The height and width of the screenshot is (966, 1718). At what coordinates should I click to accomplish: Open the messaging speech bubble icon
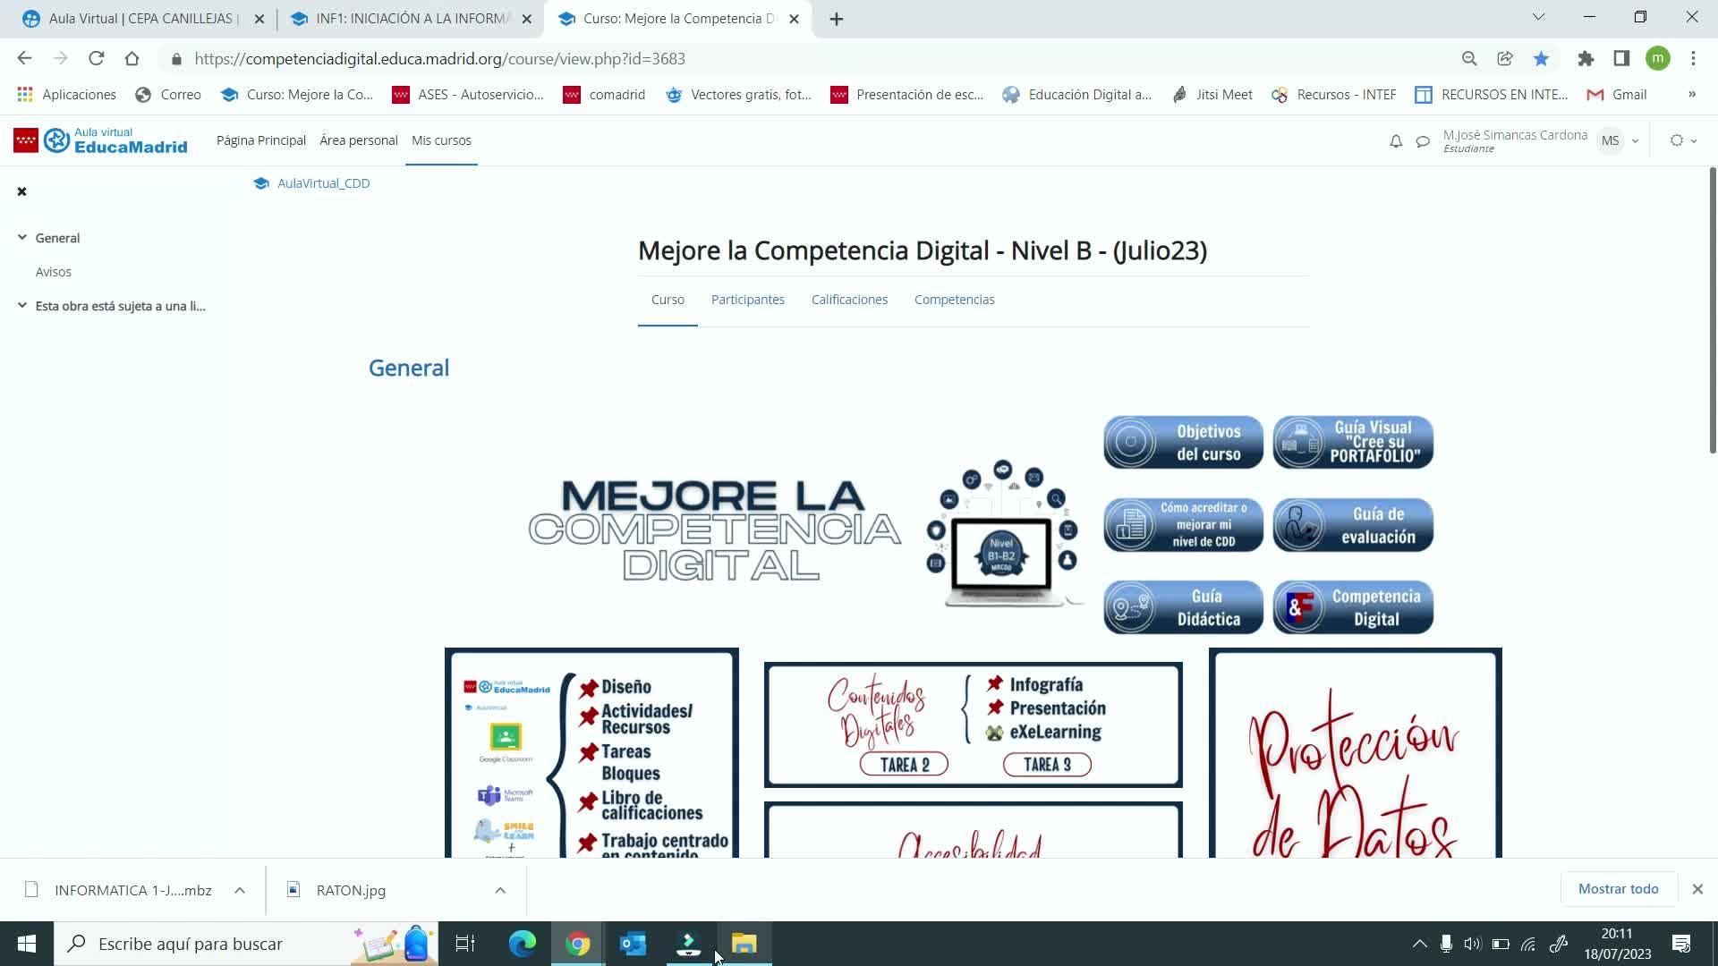click(x=1423, y=141)
